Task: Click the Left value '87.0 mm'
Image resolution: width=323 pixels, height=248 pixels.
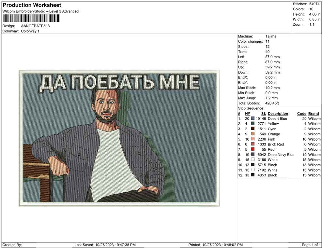Action: [x=272, y=57]
